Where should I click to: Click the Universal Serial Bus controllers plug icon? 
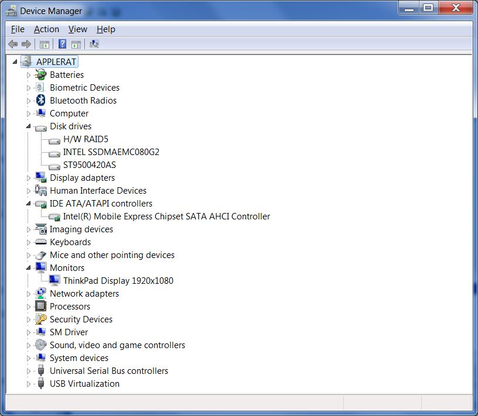41,370
